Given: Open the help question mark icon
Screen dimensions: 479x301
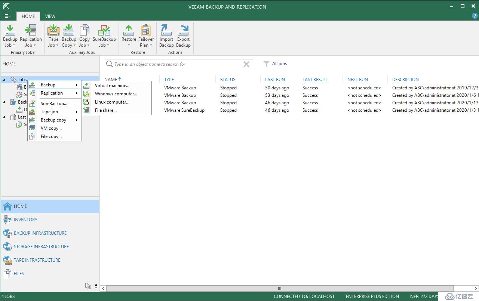Looking at the screenshot, I should 475,16.
